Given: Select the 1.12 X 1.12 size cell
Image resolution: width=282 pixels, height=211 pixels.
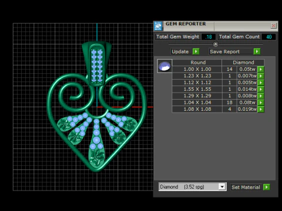Looking at the screenshot, I should (x=197, y=83).
